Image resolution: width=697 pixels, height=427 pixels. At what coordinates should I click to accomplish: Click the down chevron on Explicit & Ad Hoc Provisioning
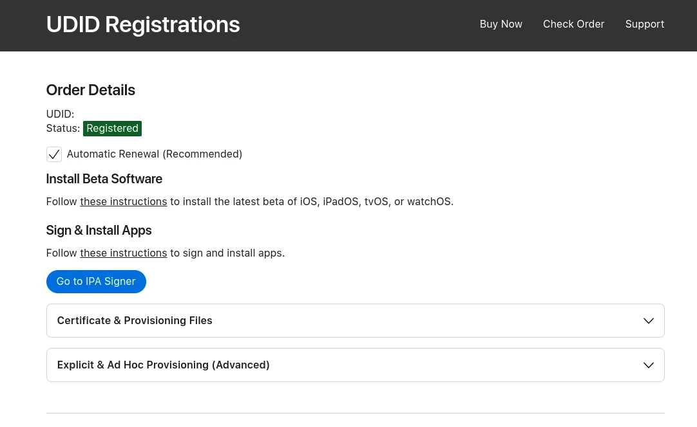[x=648, y=365]
